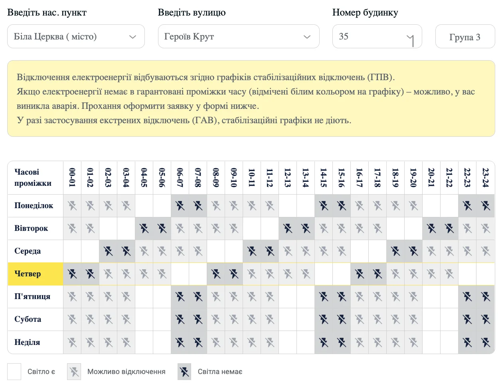Click the Субота 03-04 possible outage icon

126,319
